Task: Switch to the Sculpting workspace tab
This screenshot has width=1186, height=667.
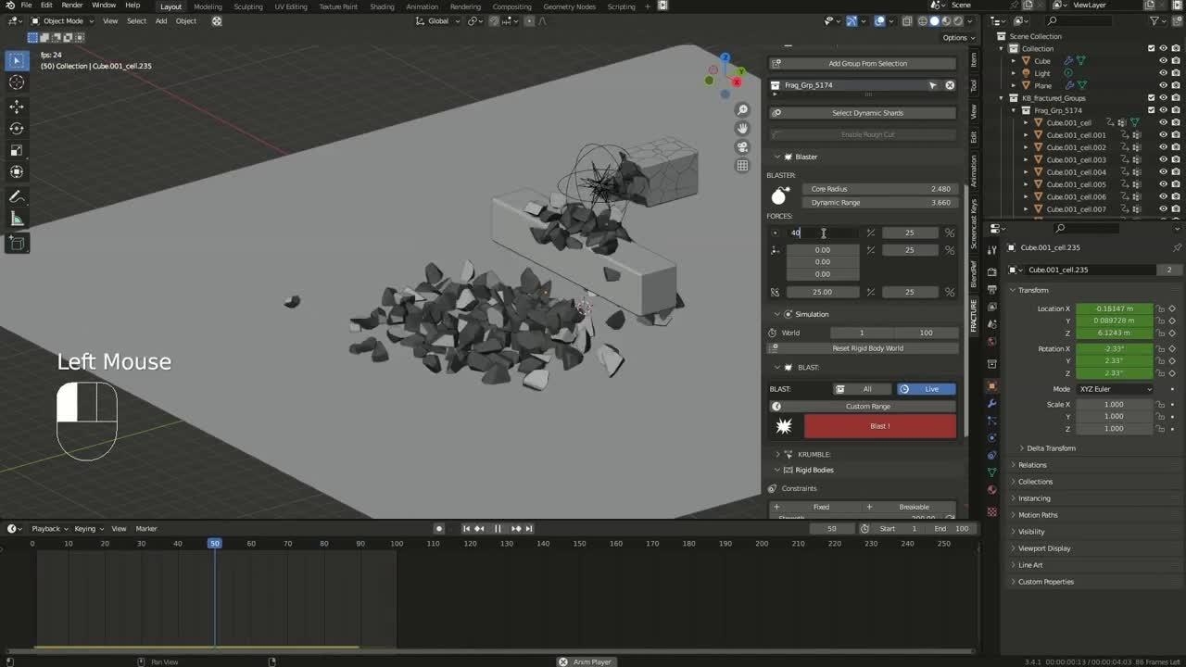Action: point(247,6)
